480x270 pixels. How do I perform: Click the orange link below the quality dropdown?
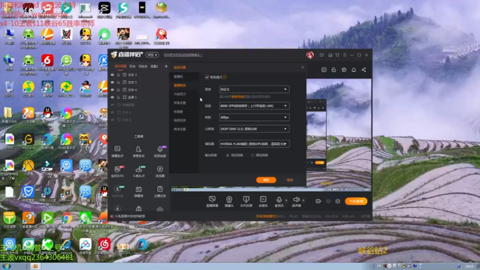click(237, 97)
